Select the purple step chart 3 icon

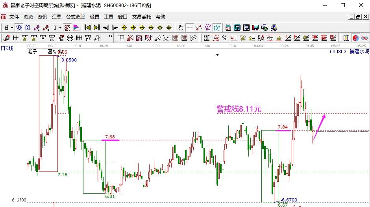point(37,28)
